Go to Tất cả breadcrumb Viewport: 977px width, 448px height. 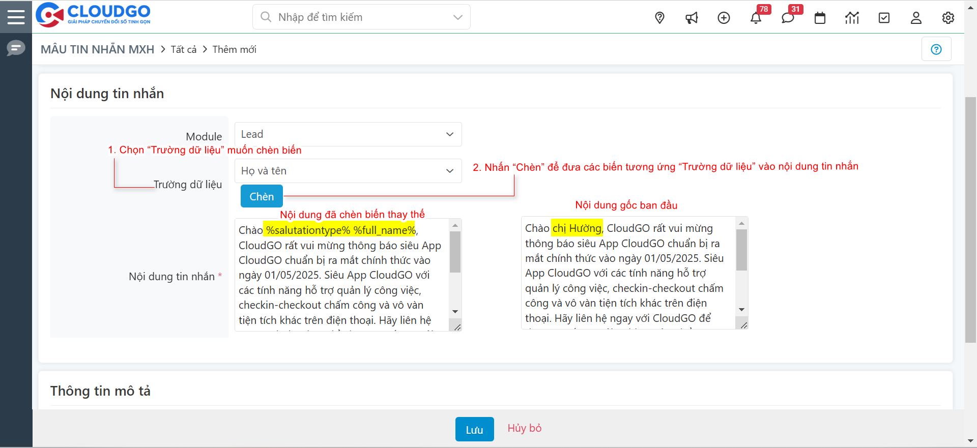183,49
